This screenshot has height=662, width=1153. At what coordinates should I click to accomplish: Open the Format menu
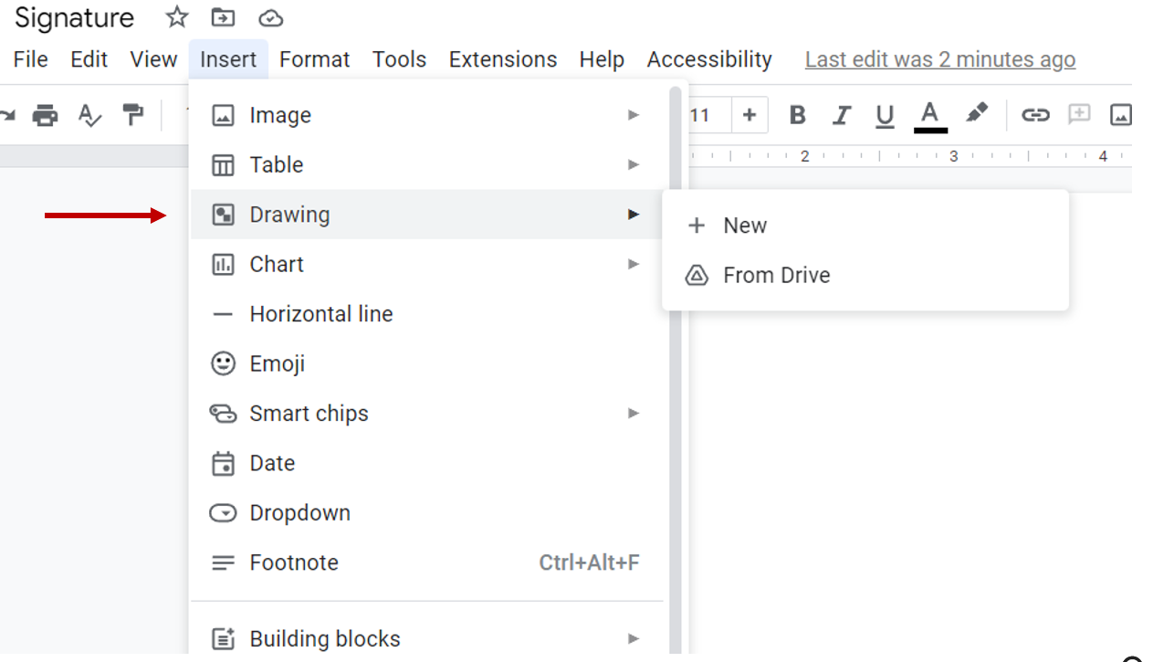click(x=314, y=59)
